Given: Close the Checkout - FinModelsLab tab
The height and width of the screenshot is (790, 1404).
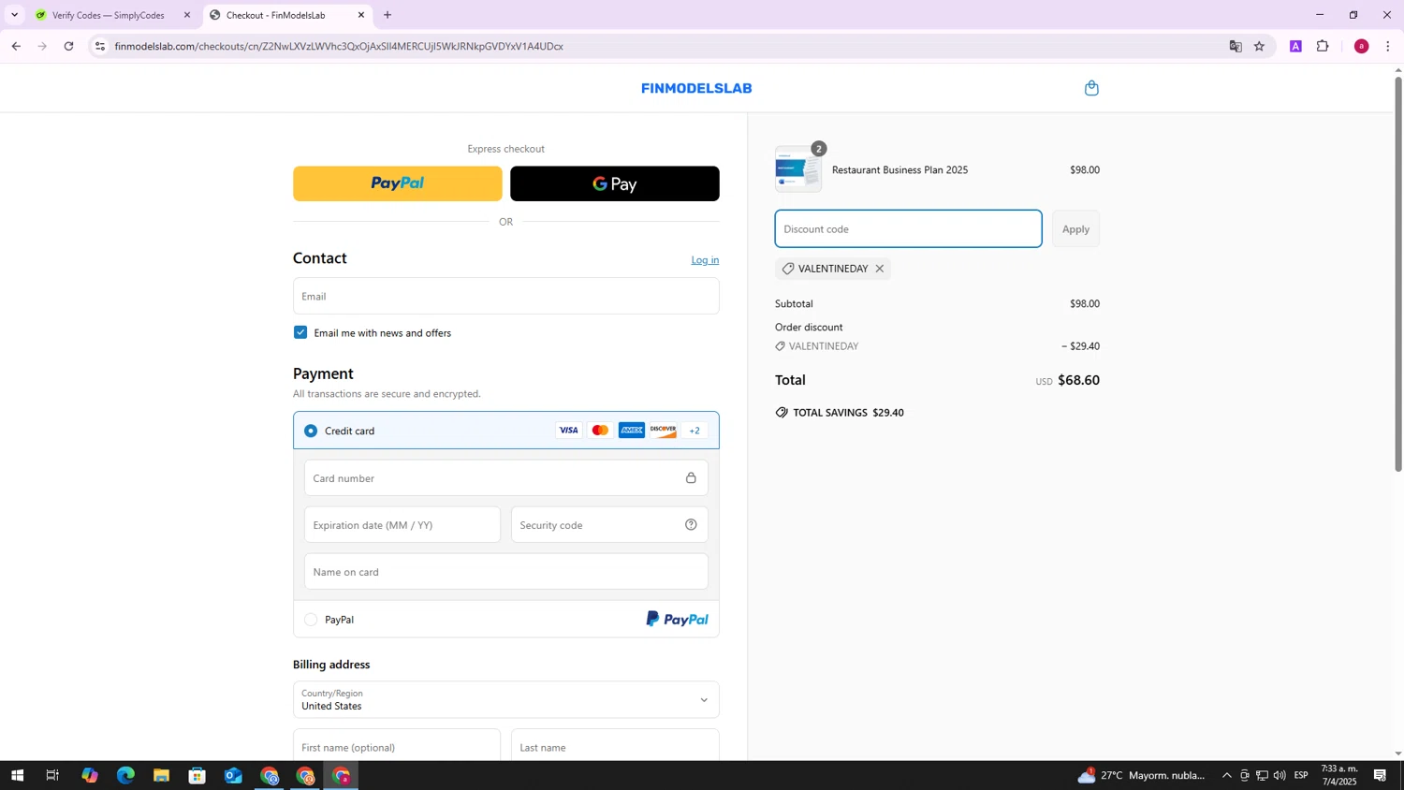Looking at the screenshot, I should click(x=361, y=15).
